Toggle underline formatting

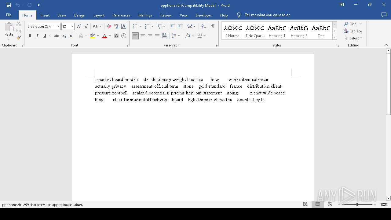point(45,36)
